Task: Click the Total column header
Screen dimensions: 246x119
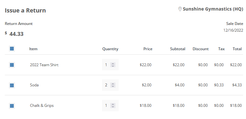Action: pos(237,49)
